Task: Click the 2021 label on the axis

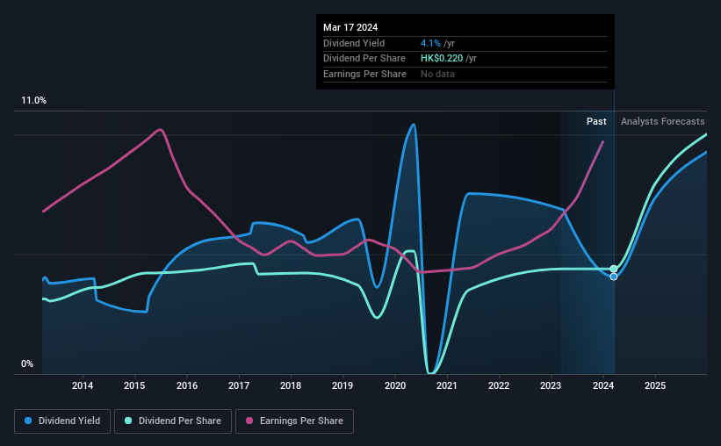Action: 446,385
